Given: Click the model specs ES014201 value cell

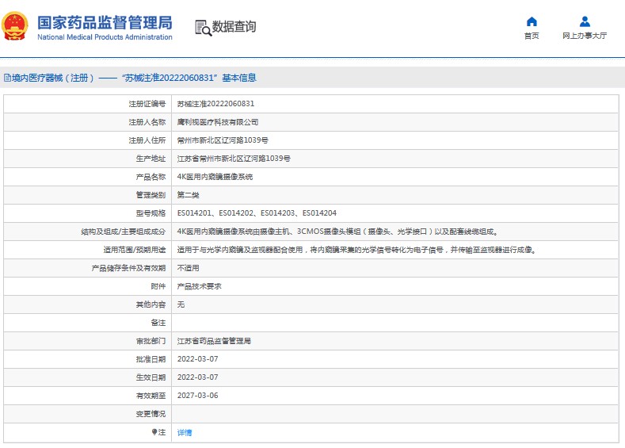Looking at the screenshot, I should (257, 213).
